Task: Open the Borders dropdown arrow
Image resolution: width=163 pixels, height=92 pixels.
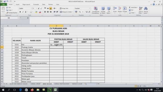Action: coord(33,12)
